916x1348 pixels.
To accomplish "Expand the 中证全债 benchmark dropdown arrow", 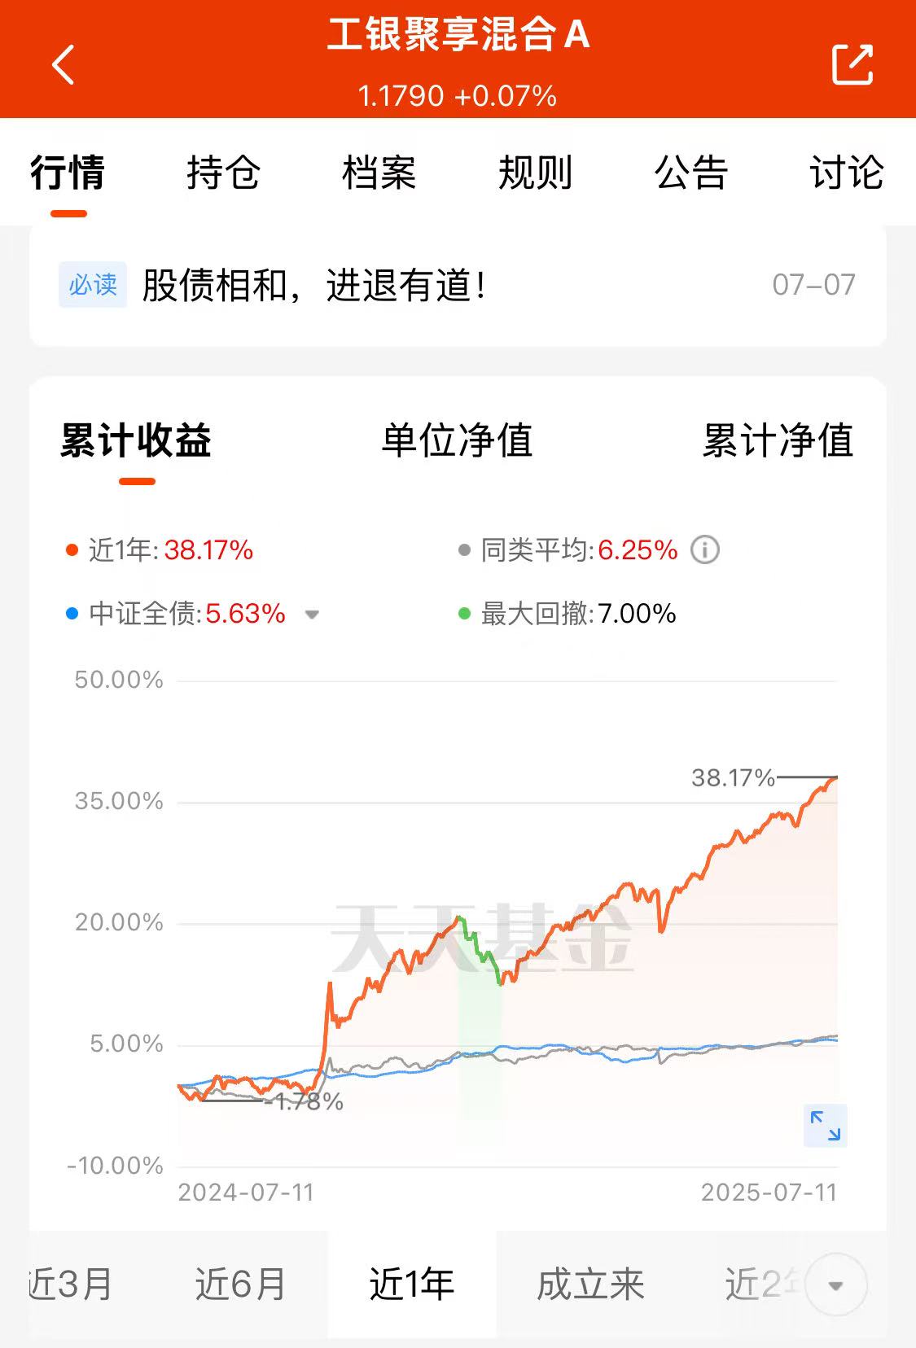I will coord(311,615).
